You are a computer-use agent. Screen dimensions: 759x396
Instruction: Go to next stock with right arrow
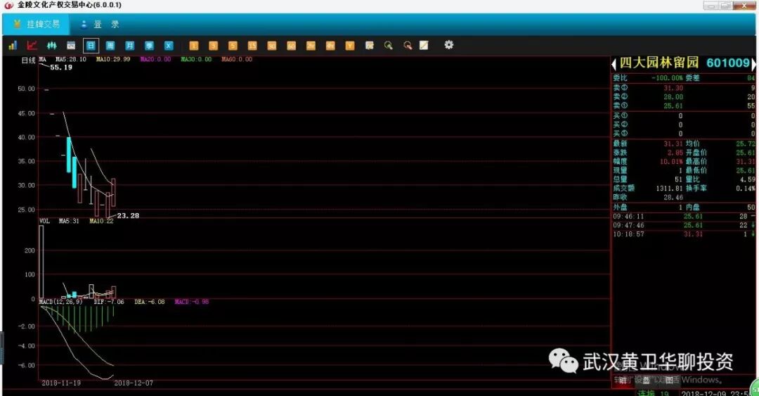(x=753, y=63)
